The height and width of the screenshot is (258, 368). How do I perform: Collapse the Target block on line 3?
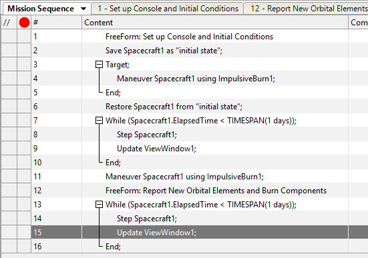pos(99,65)
